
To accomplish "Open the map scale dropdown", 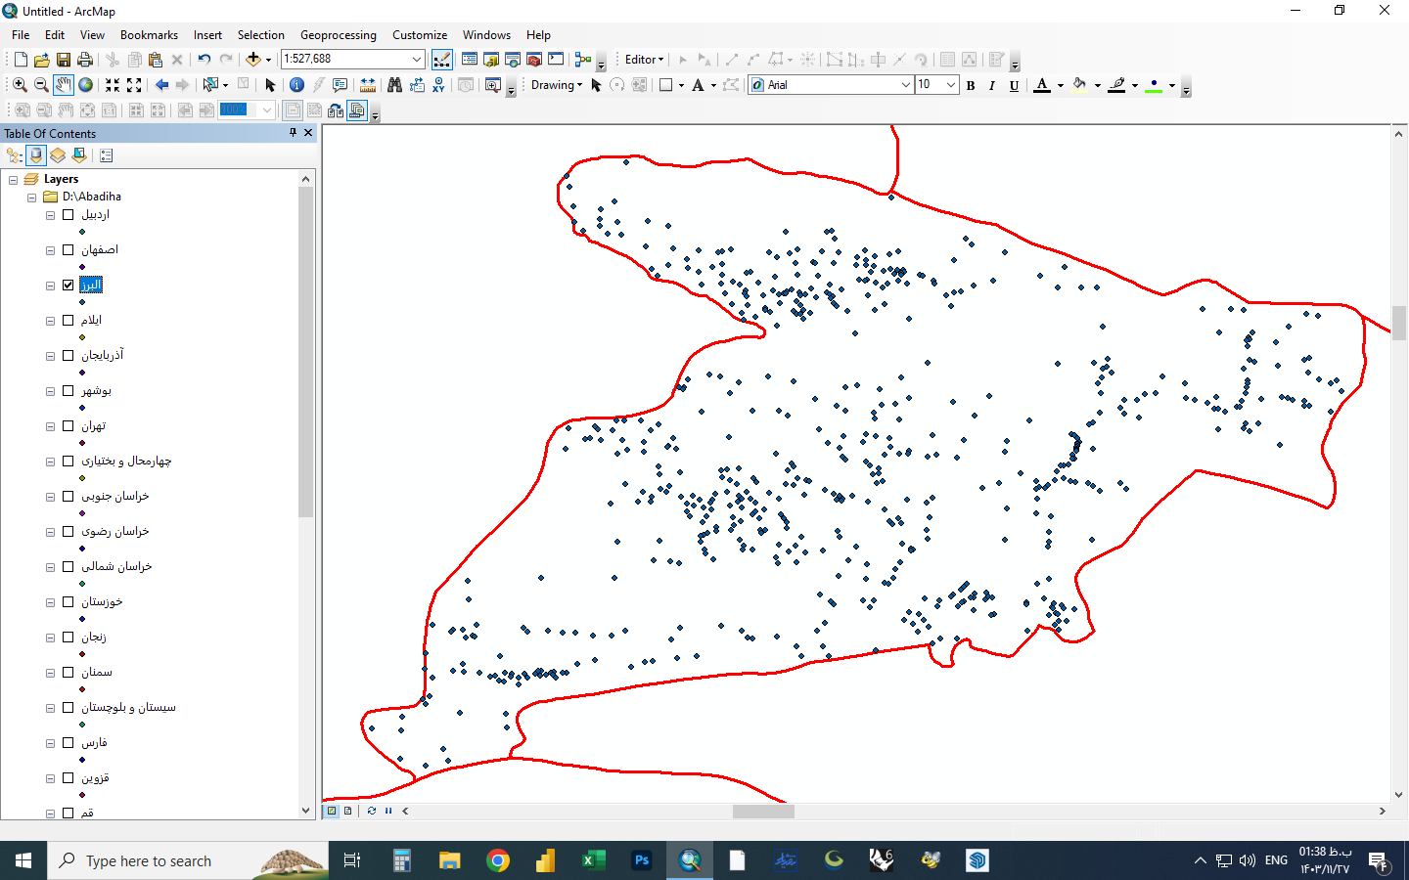I will 417,60.
